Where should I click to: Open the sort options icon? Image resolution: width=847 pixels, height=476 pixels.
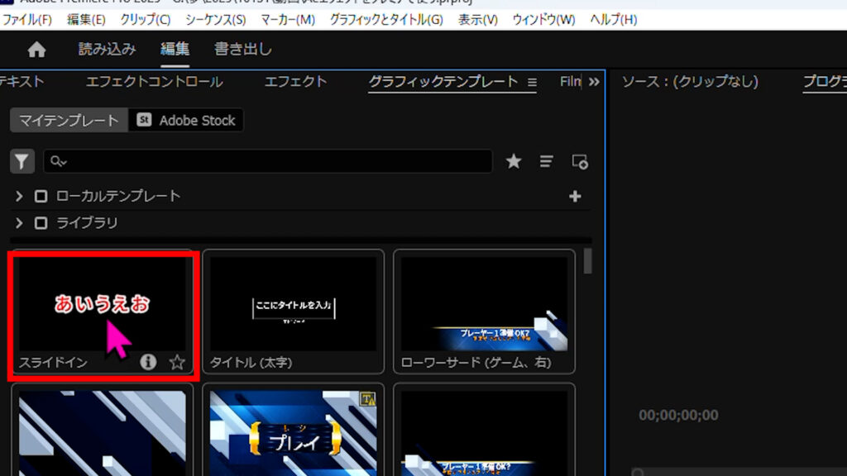[x=547, y=161]
